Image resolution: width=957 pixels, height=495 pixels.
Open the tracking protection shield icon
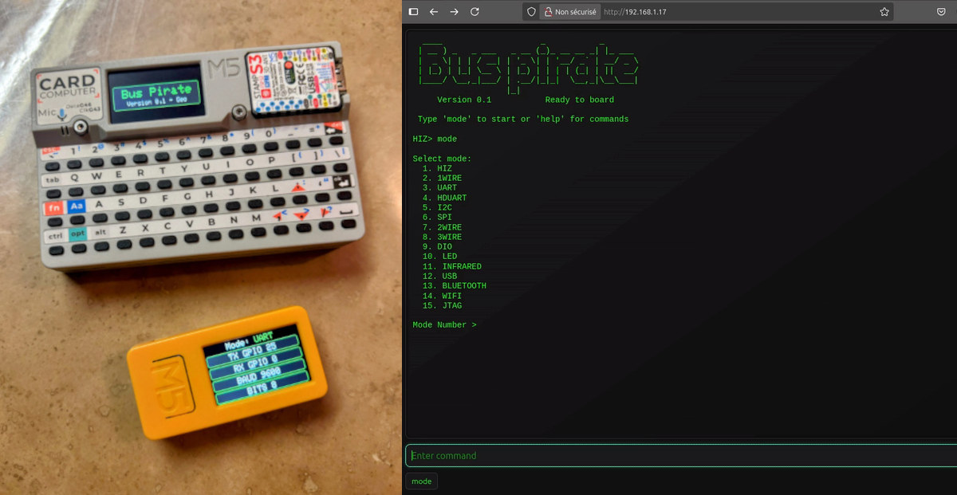[x=532, y=12]
